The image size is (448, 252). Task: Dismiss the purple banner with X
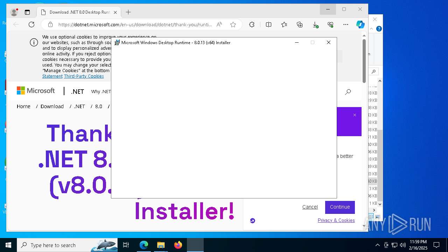tap(355, 115)
